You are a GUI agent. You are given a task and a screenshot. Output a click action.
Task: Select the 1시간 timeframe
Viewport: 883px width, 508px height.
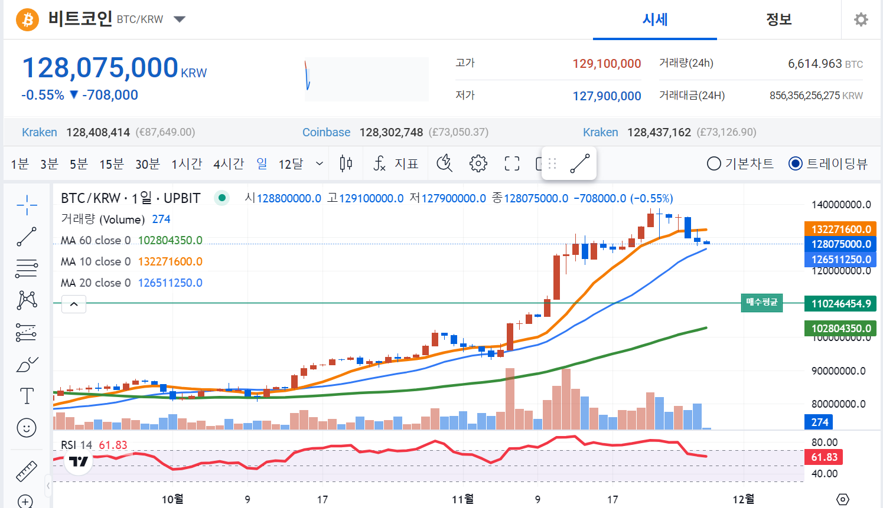(x=187, y=164)
